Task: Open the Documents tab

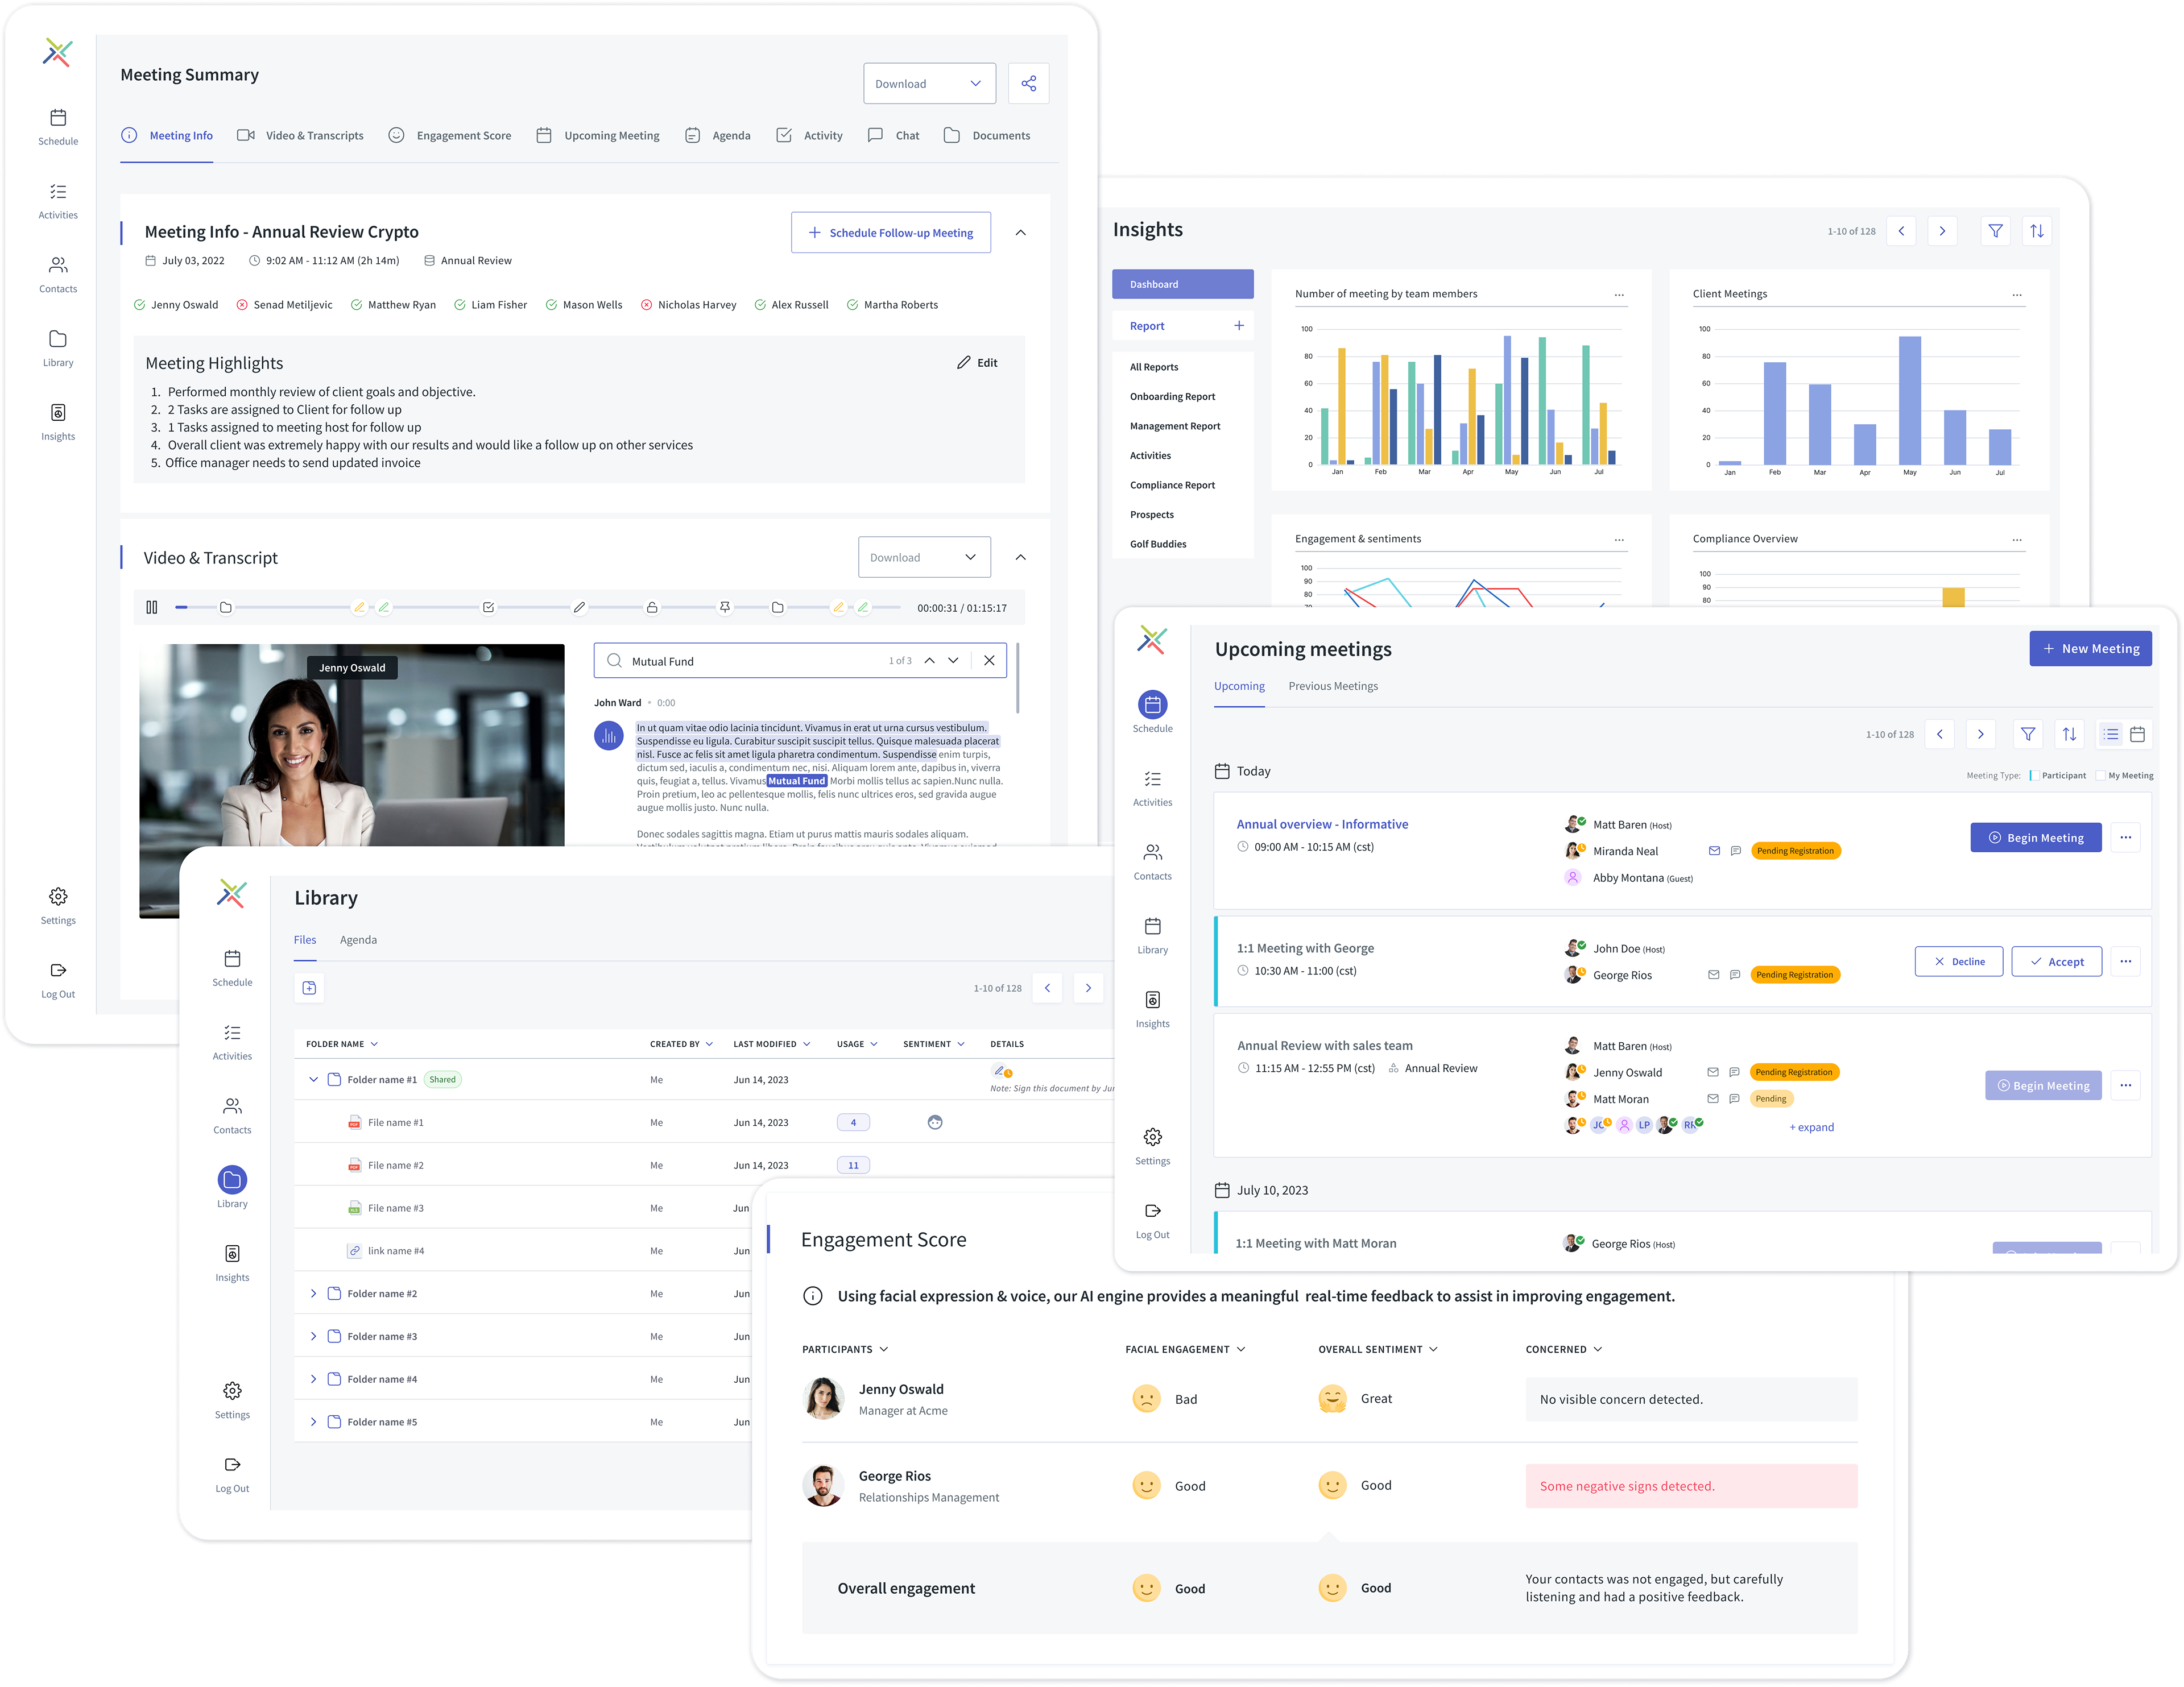Action: click(986, 136)
